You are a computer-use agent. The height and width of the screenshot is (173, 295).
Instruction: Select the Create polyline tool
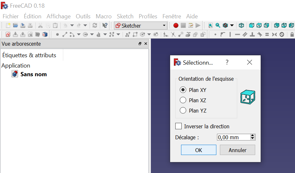pyautogui.click(x=128, y=34)
